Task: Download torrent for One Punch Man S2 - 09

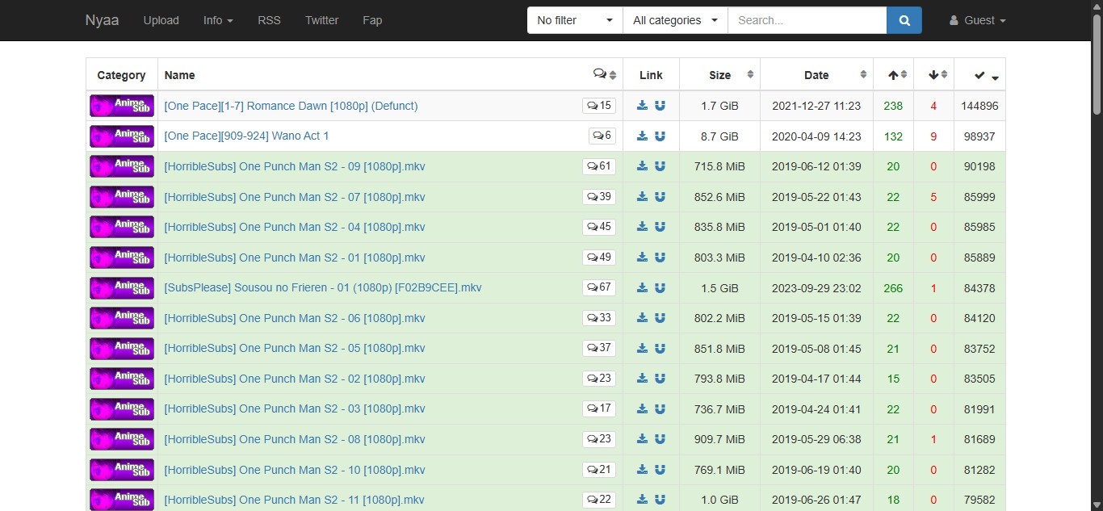Action: (642, 167)
